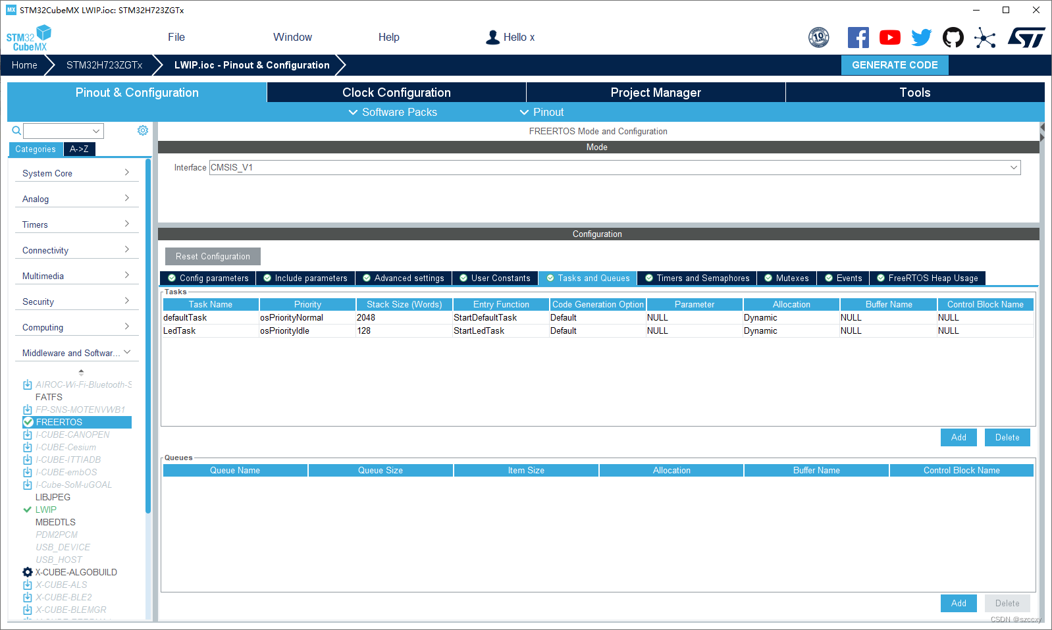Viewport: 1052px width, 630px height.
Task: Click the Reset Configuration button
Action: pyautogui.click(x=213, y=257)
